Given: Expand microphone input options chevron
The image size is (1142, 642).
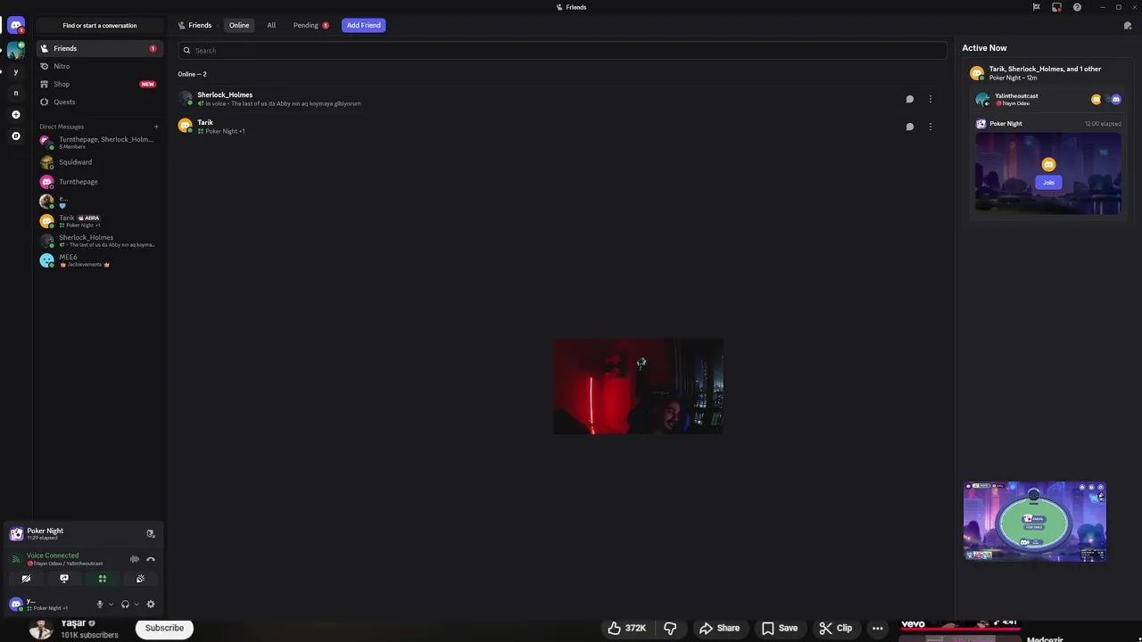Looking at the screenshot, I should pos(111,605).
